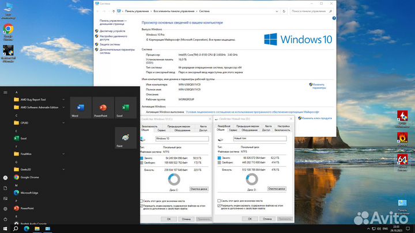This screenshot has height=233, width=415.
Task: Open the address bar history dropdown
Action: [x=277, y=12]
